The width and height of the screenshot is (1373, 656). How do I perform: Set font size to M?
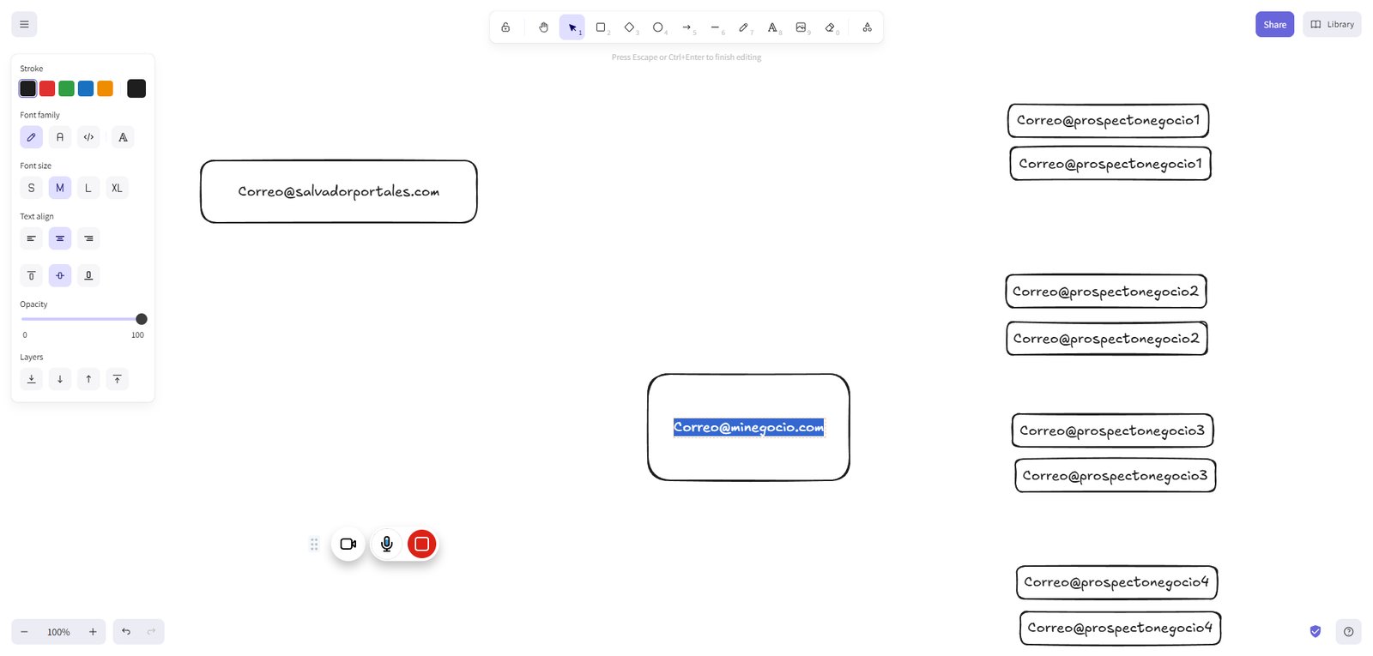tap(60, 188)
